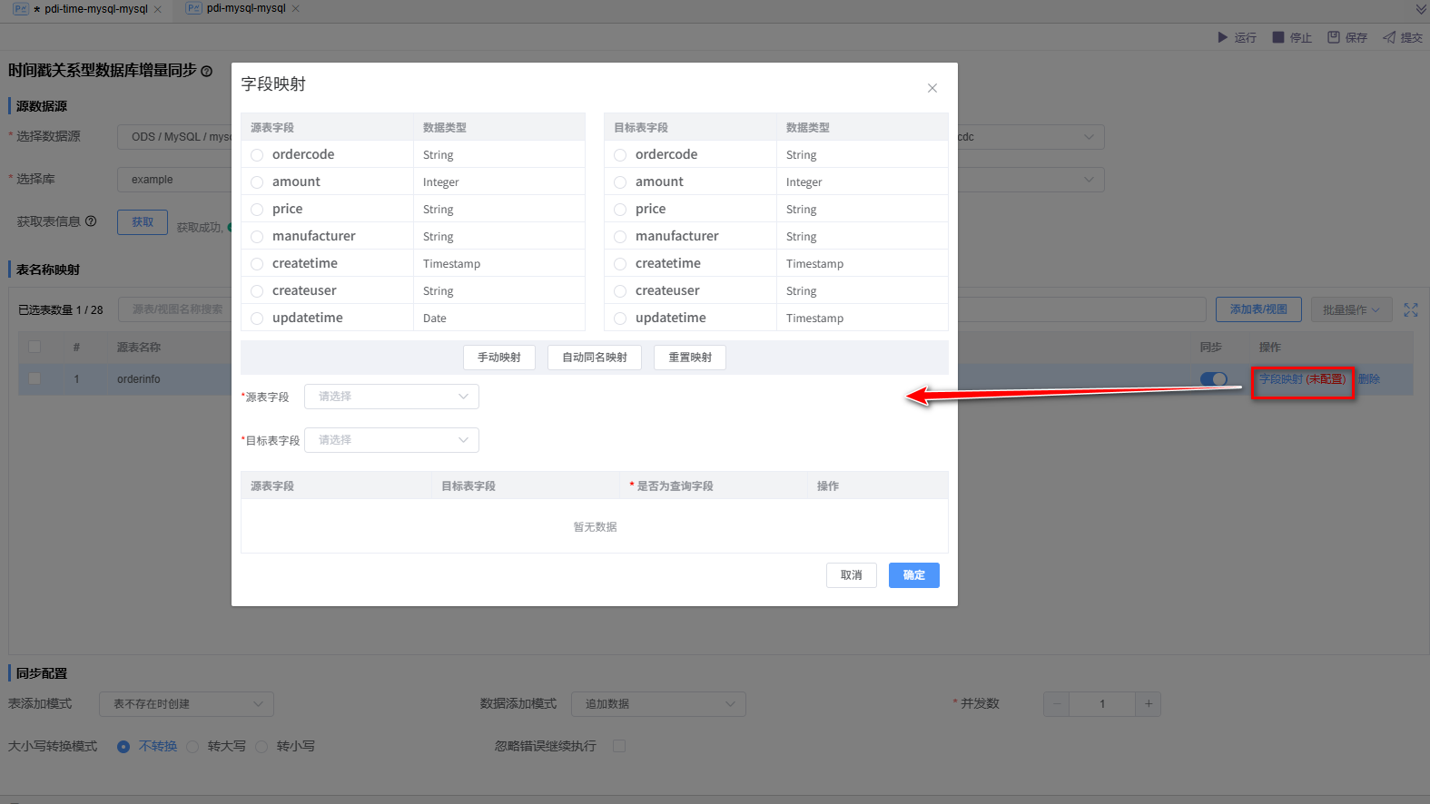
Task: Click the 是否为查询字段 column header
Action: [x=675, y=486]
